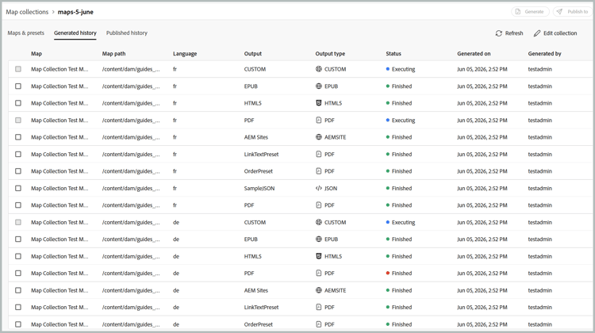
Task: Click LinkTextPreset output in fr row
Action: click(261, 154)
